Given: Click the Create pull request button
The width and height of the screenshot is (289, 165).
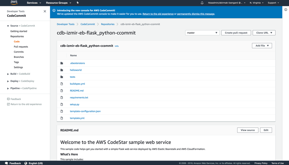Looking at the screenshot, I should click(x=236, y=33).
